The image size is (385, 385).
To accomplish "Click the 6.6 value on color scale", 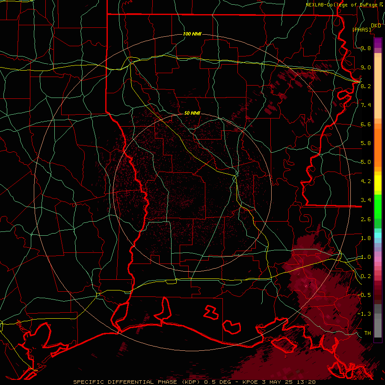I will coord(366,124).
